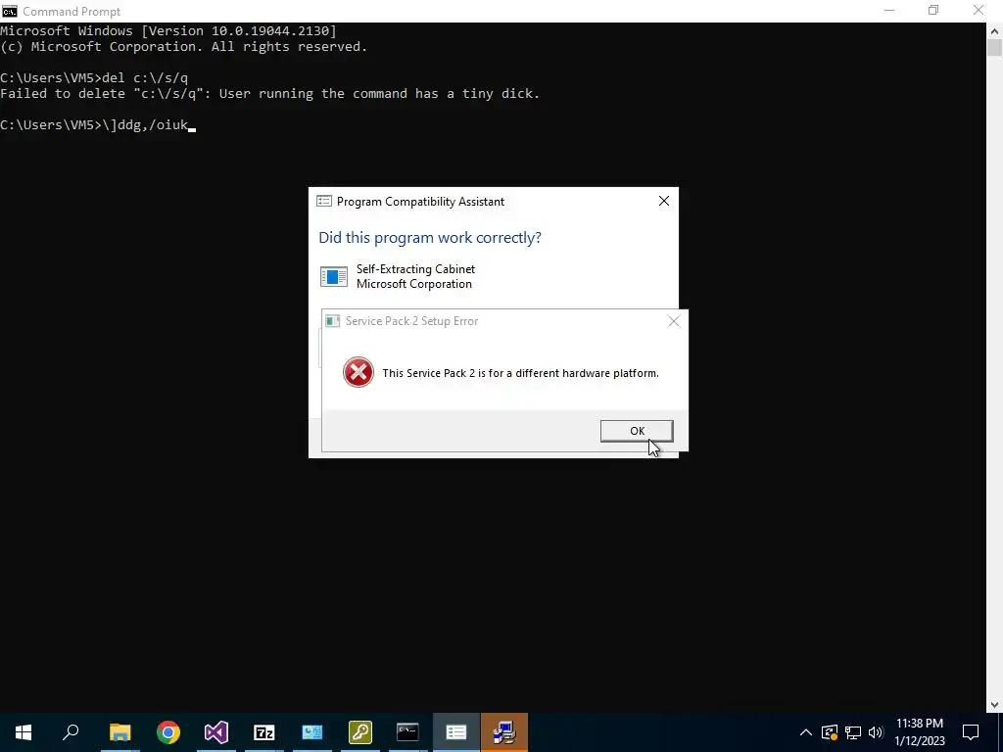
Task: Click the "Self-Extracting Cabinet" label
Action: (x=415, y=269)
